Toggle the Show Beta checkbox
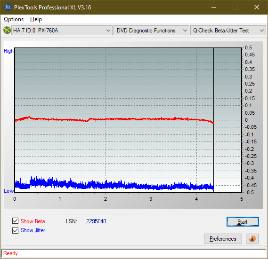Viewport: 268px width, 259px height. pos(15,221)
